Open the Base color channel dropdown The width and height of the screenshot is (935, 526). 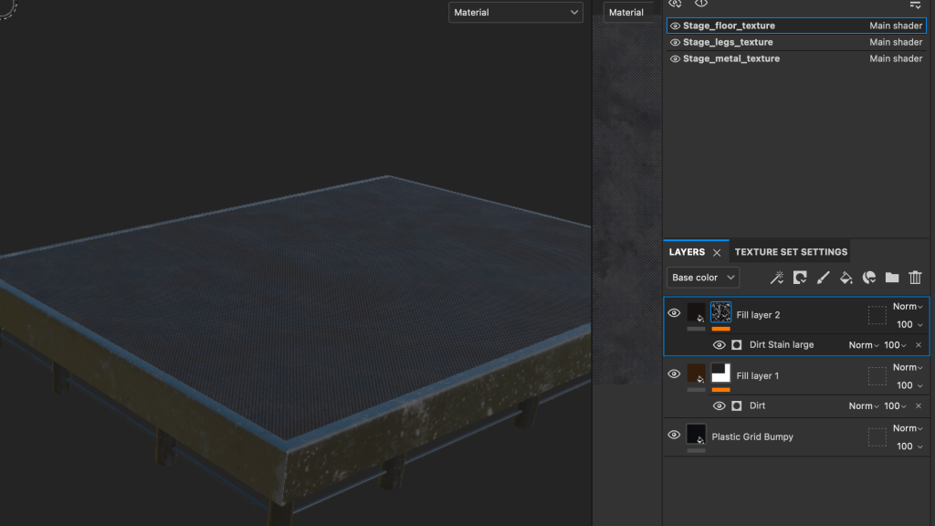coord(703,278)
